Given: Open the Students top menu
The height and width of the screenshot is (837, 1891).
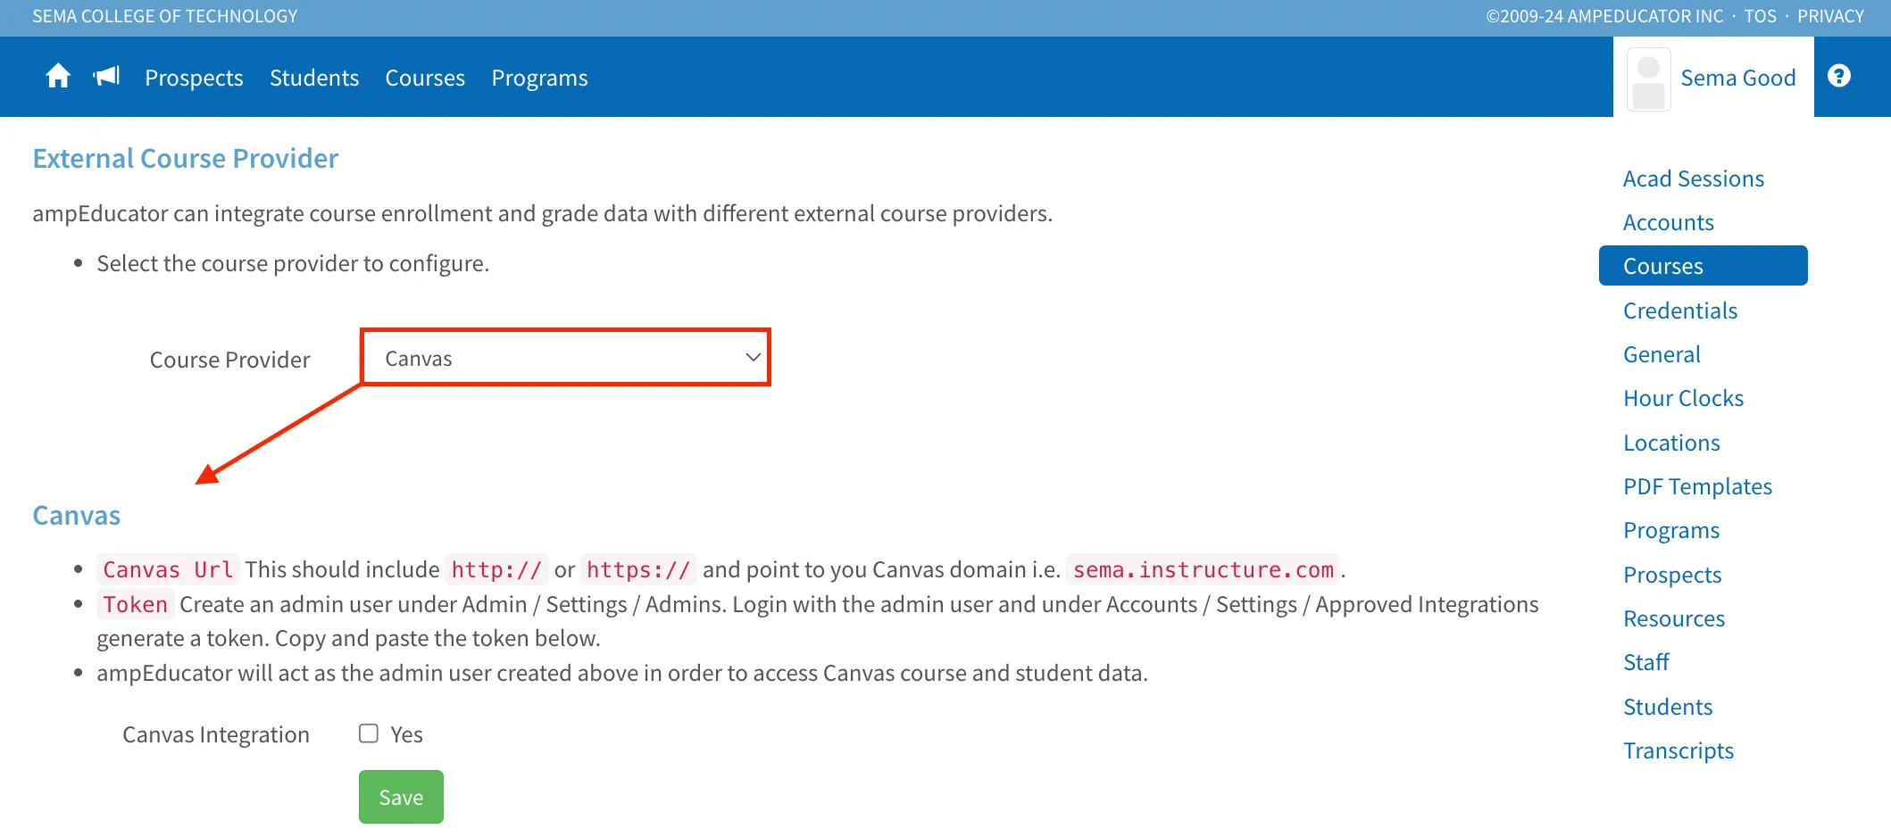Looking at the screenshot, I should pos(314,78).
